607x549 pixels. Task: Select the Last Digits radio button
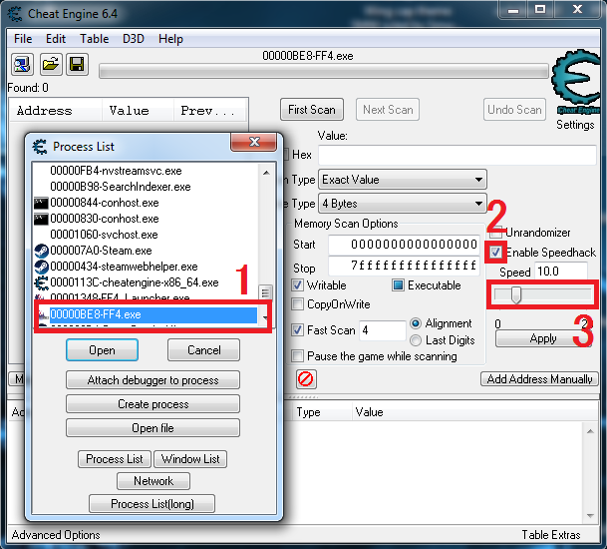pyautogui.click(x=416, y=340)
